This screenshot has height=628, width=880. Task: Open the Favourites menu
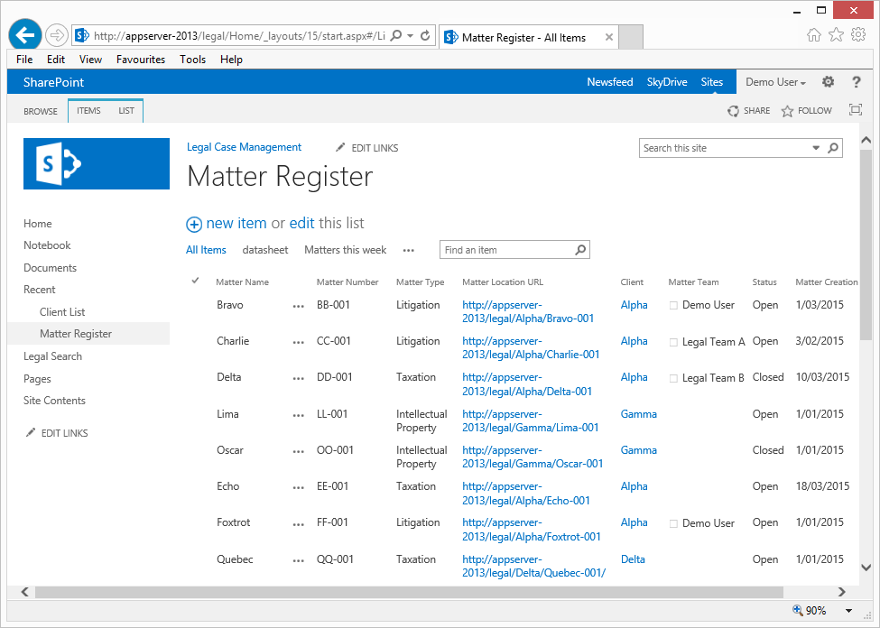[x=141, y=60]
